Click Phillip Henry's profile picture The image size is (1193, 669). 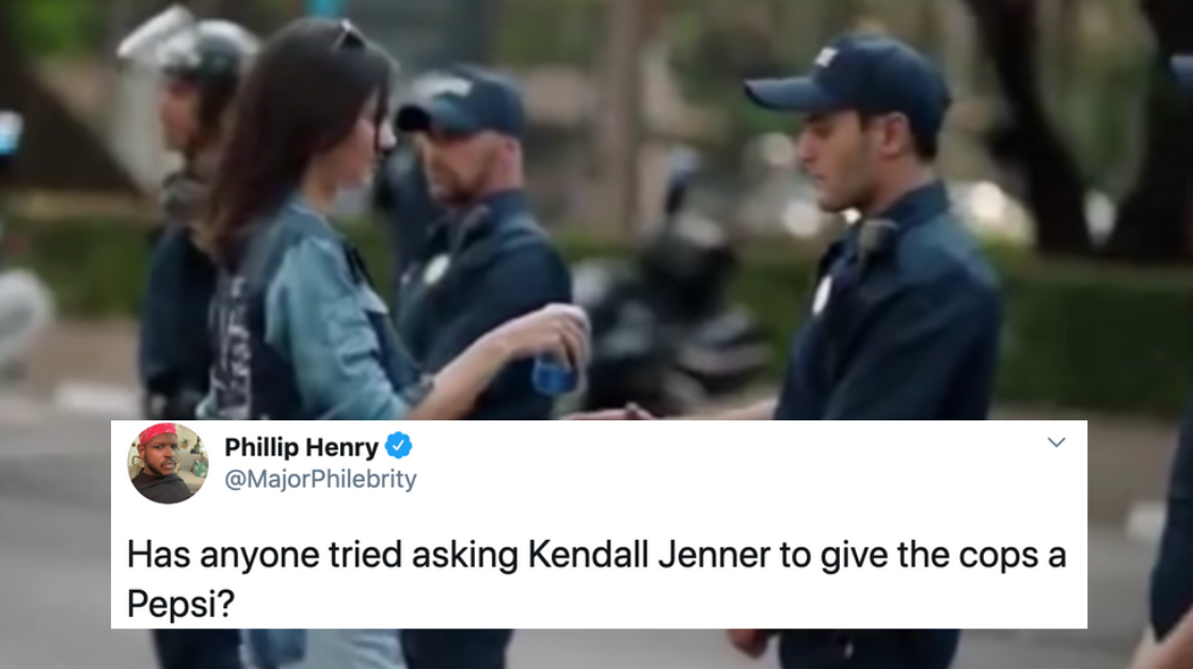168,463
